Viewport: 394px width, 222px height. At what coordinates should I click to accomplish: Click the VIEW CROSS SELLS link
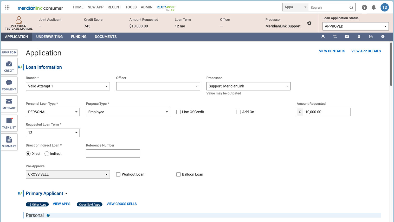(x=121, y=204)
